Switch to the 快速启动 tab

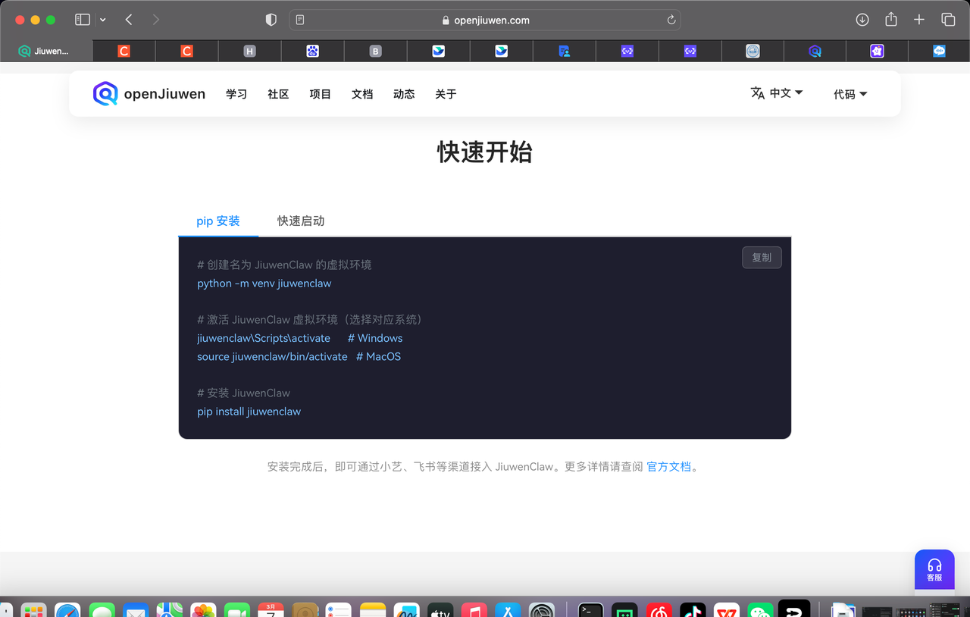pyautogui.click(x=300, y=221)
